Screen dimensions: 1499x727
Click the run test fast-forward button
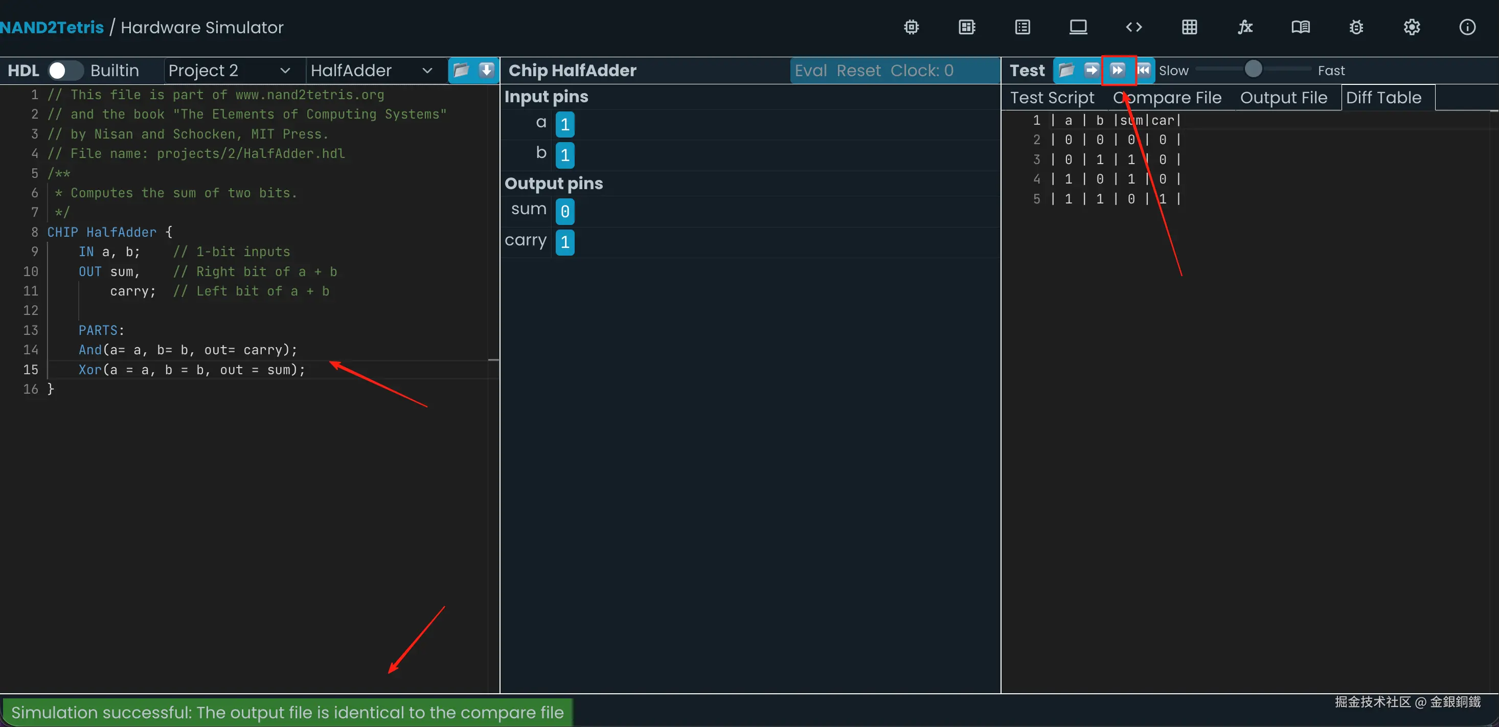1117,71
